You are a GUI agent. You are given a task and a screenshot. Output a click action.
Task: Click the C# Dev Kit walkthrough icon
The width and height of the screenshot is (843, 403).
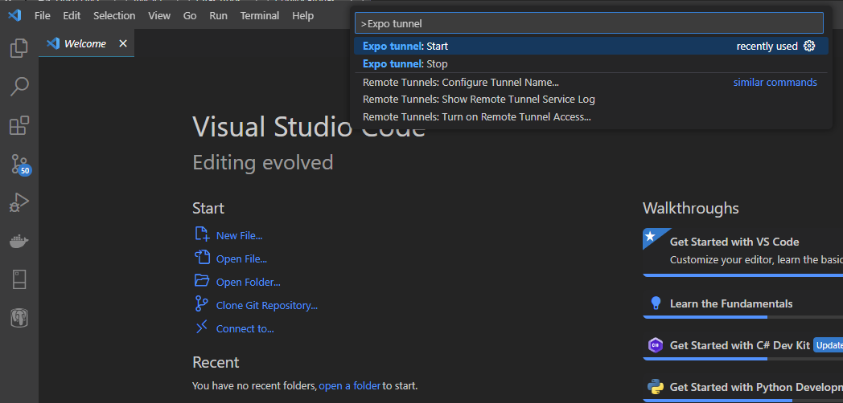(656, 345)
